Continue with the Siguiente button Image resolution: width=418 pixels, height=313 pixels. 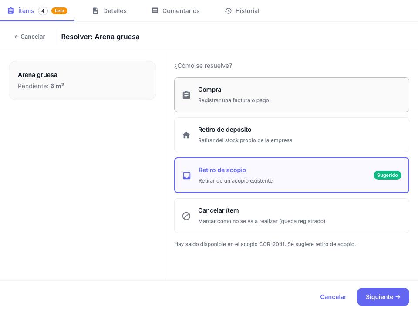coord(383,297)
